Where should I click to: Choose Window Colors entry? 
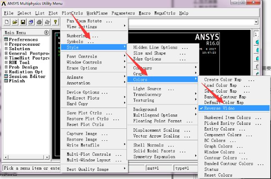pyautogui.click(x=234, y=152)
